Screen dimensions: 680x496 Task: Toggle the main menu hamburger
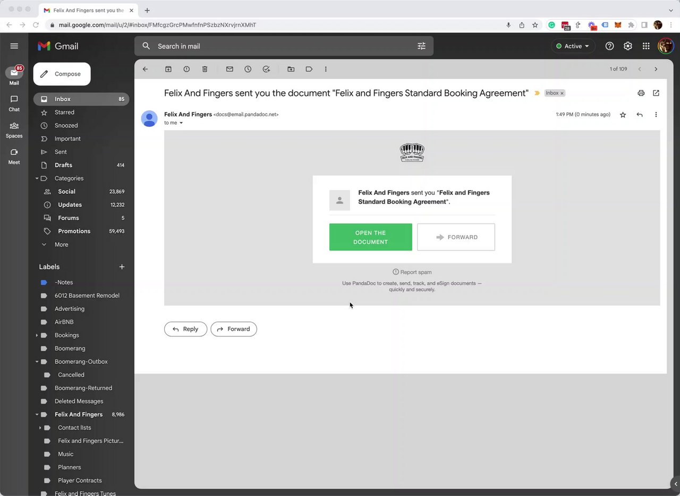(x=14, y=46)
